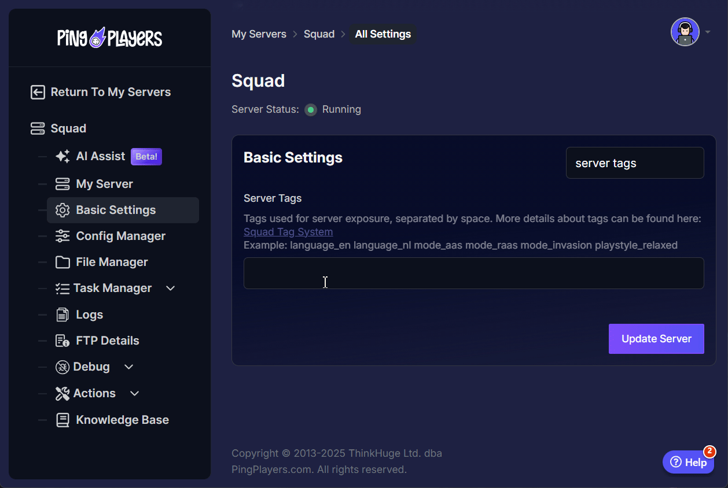Go to Squad breadcrumb link
The height and width of the screenshot is (488, 728).
[x=319, y=34]
